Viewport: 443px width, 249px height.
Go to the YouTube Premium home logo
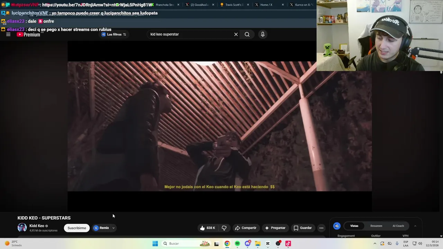(28, 35)
